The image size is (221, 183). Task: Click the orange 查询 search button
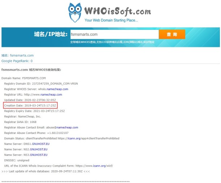pyautogui.click(x=172, y=34)
